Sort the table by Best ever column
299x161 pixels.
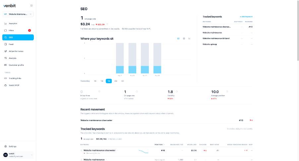(x=214, y=145)
